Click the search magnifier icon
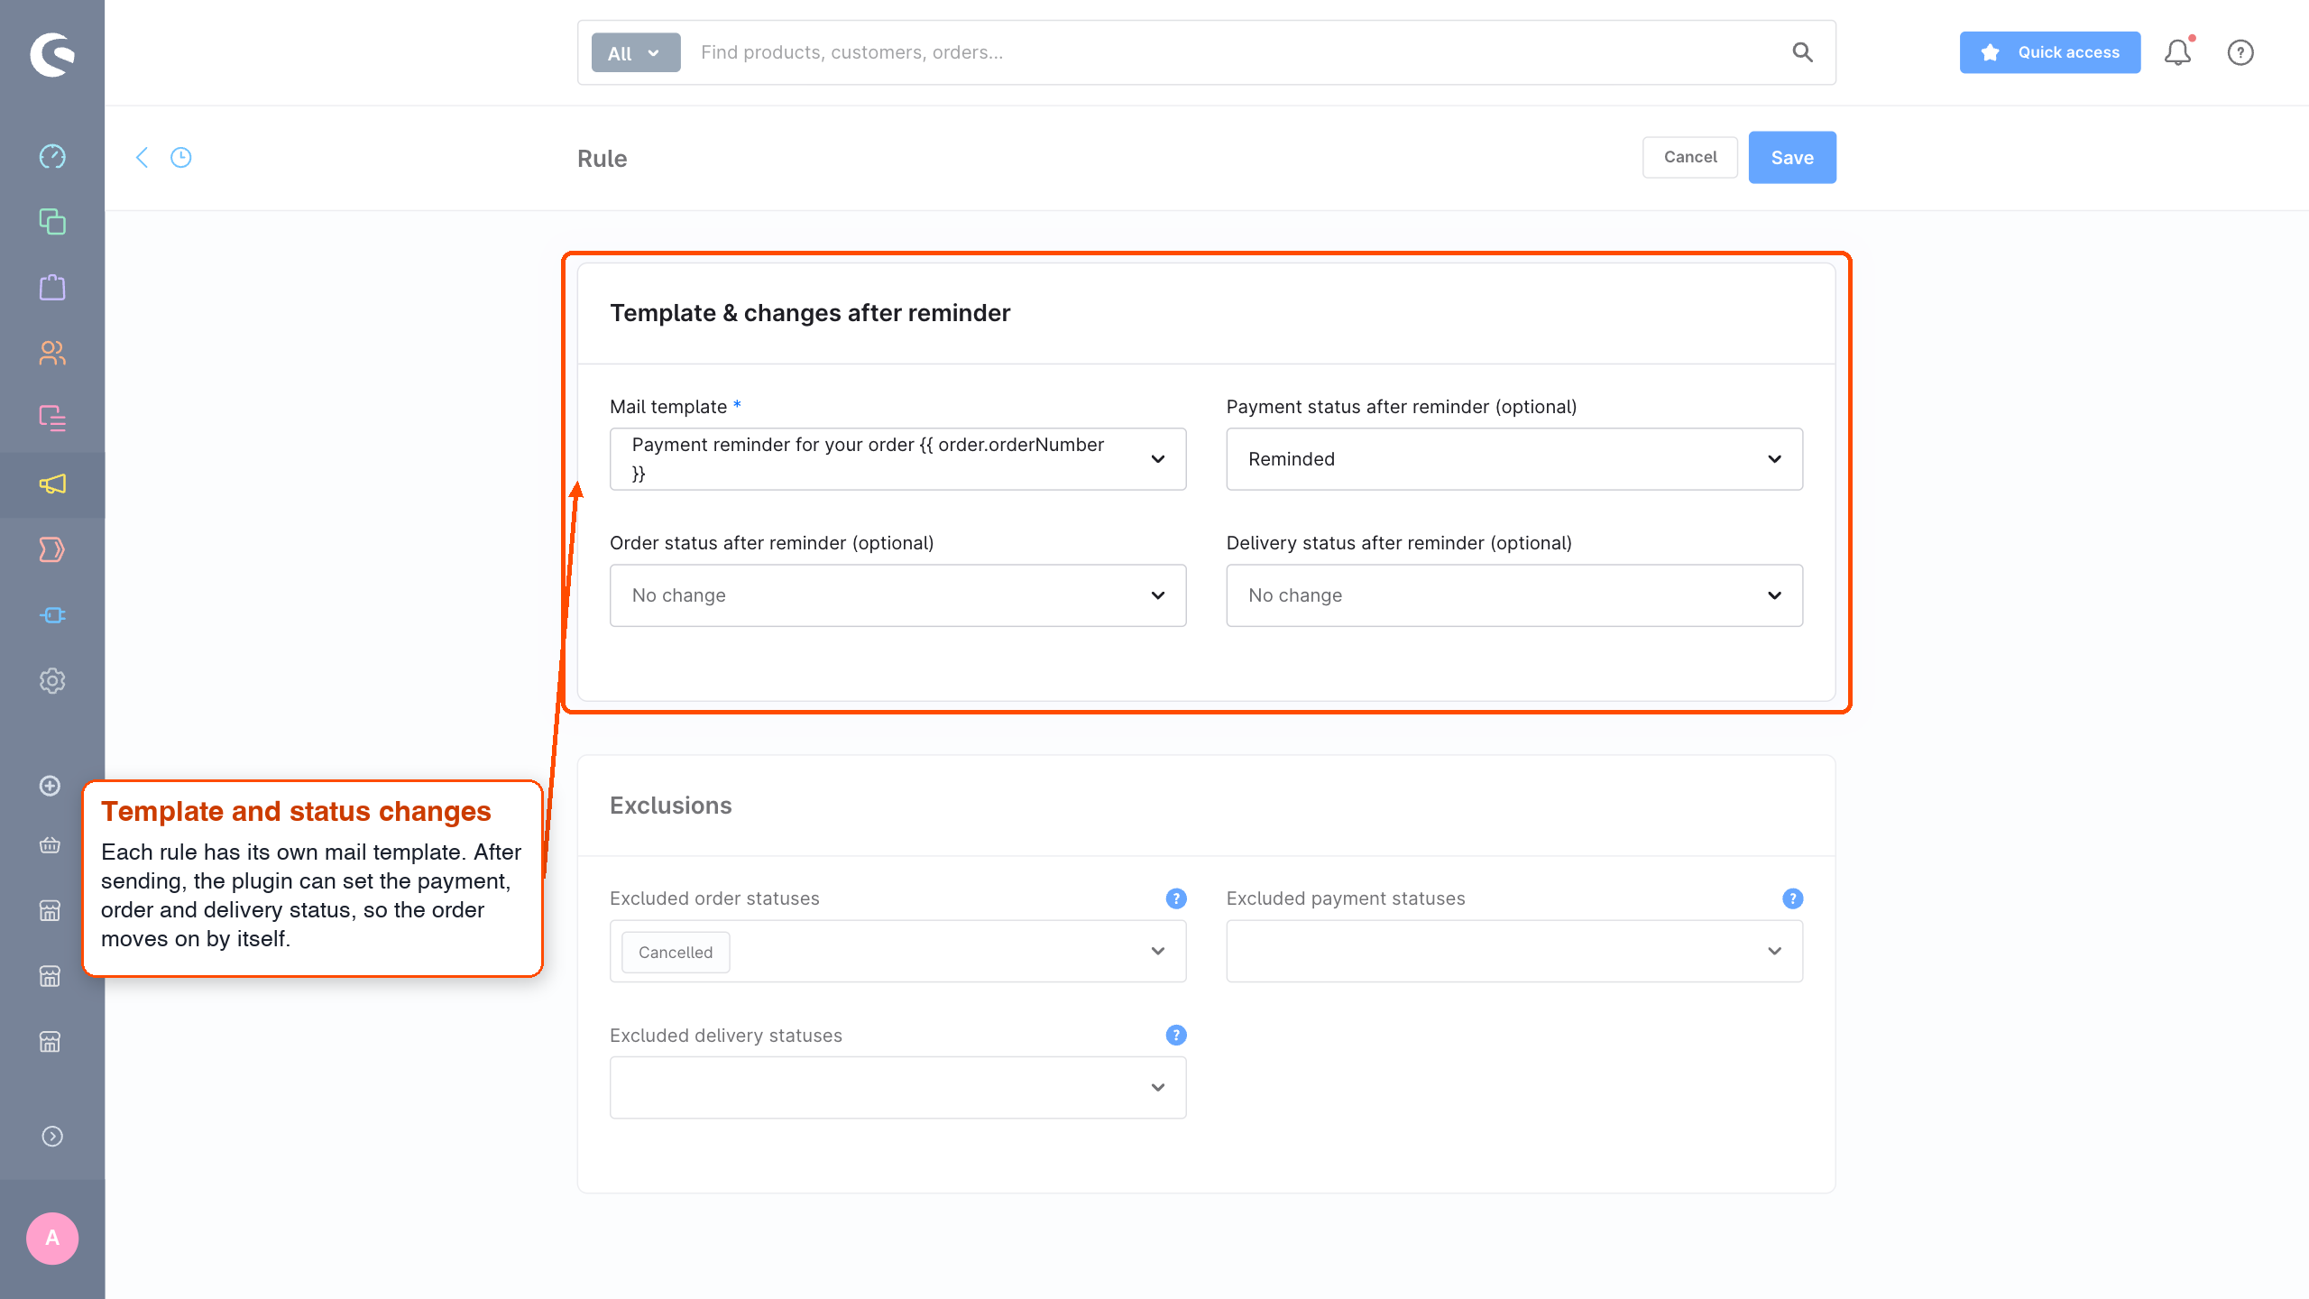The image size is (2309, 1299). click(1802, 52)
